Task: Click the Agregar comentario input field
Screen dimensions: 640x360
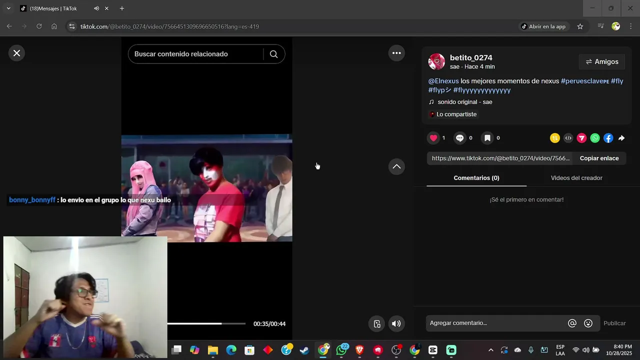Action: coord(496,323)
